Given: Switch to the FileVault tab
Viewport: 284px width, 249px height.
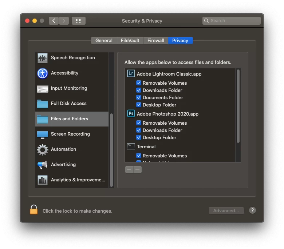Looking at the screenshot, I should 130,40.
